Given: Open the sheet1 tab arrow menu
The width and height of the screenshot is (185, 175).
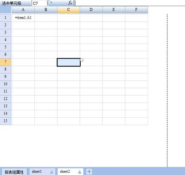Looking at the screenshot, I should point(52,172).
